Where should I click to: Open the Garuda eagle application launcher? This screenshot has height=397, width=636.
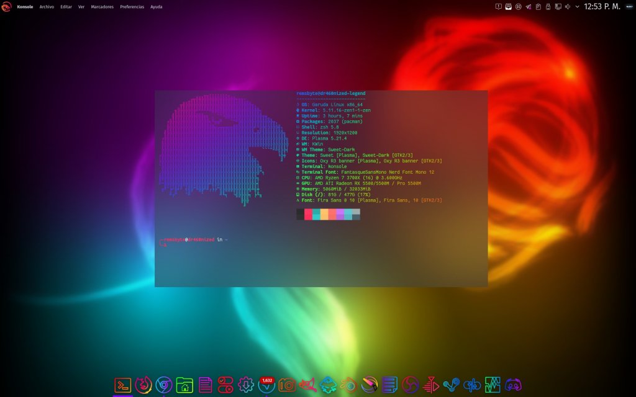pyautogui.click(x=7, y=7)
